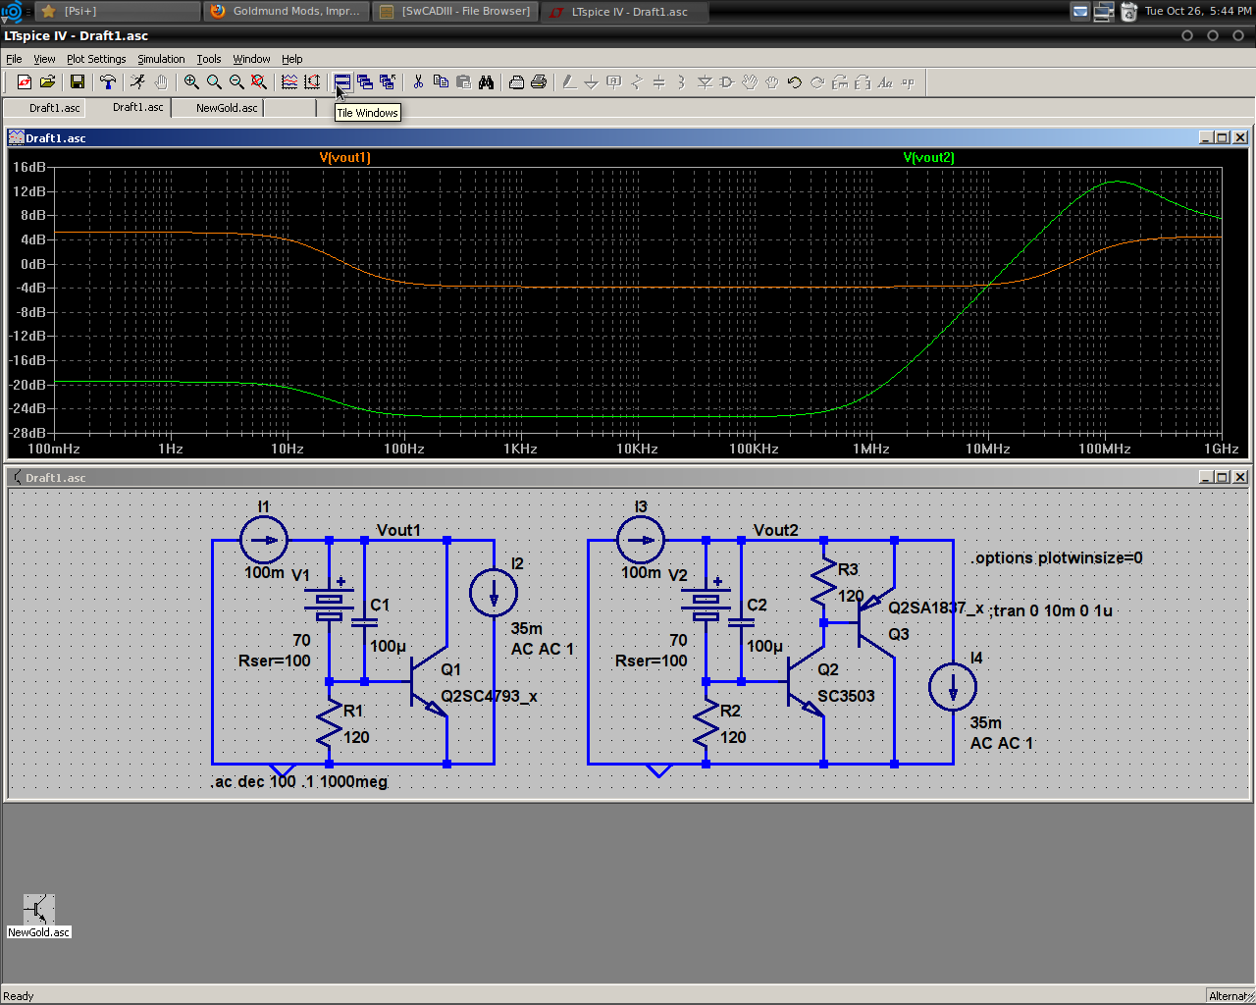The width and height of the screenshot is (1256, 1005).
Task: Click the V(vout1) trace label
Action: click(345, 157)
